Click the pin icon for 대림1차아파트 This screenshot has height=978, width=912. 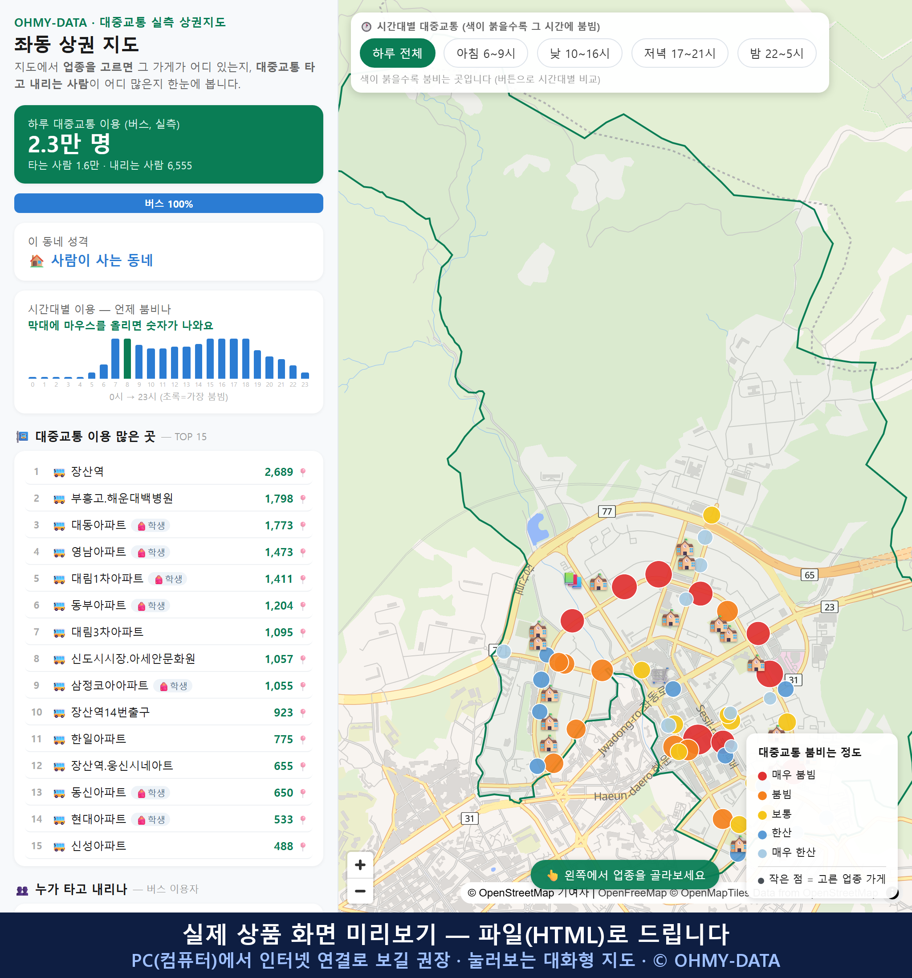click(303, 578)
